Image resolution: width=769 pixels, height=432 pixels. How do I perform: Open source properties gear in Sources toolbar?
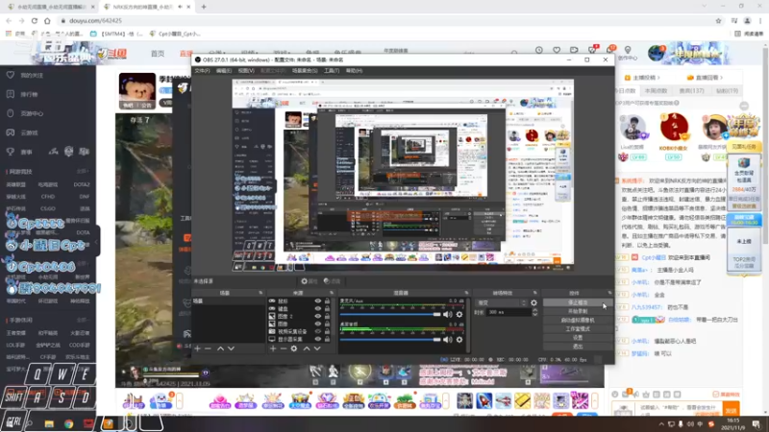294,348
